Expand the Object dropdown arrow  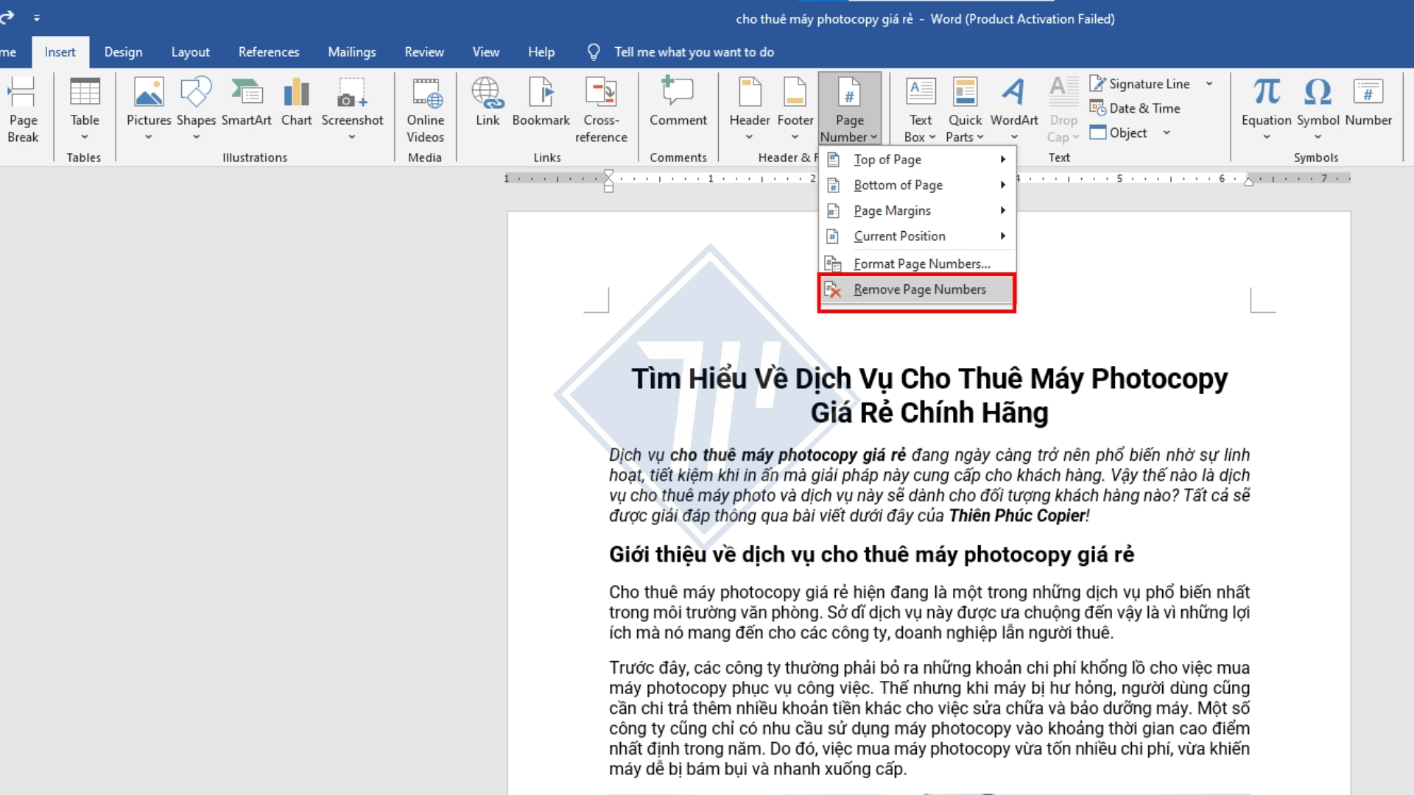point(1166,132)
